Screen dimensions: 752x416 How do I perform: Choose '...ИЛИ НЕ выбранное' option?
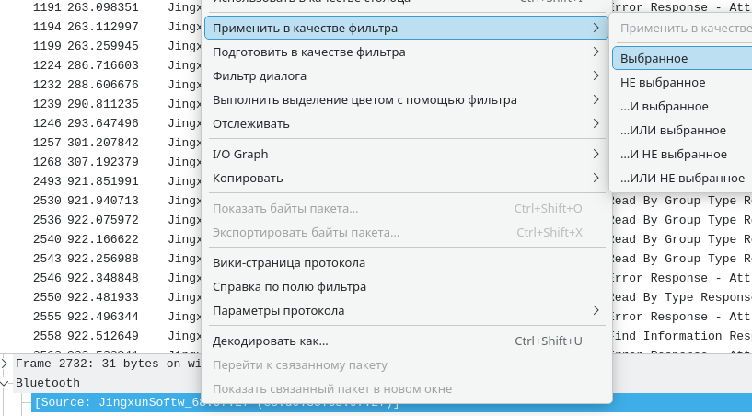coord(682,178)
